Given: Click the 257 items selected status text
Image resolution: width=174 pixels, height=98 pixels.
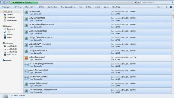Looking at the screenshot, I should tap(18, 96).
